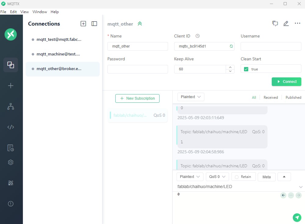Open the publish payload Plaintext dropdown
Viewport: 305px width, 224px height.
(190, 177)
